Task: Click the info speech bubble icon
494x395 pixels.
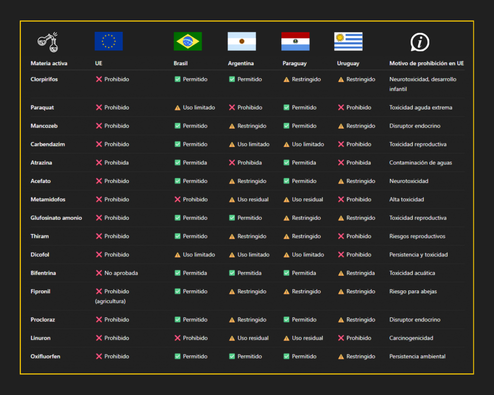Action: tap(420, 42)
